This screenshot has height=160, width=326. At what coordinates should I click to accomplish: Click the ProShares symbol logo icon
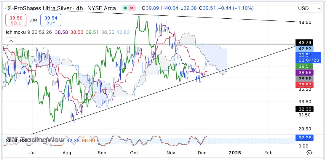point(10,8)
